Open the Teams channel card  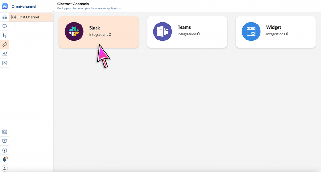pos(187,32)
